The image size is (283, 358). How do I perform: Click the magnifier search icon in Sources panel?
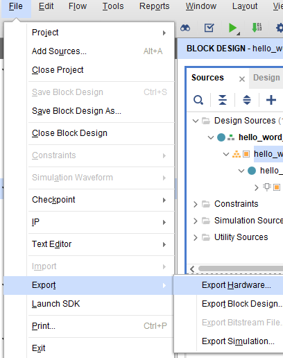(x=198, y=100)
